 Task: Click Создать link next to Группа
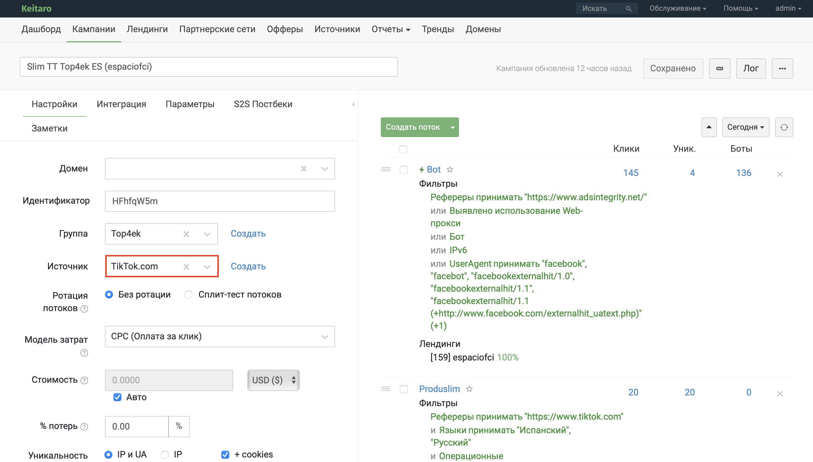tap(248, 234)
